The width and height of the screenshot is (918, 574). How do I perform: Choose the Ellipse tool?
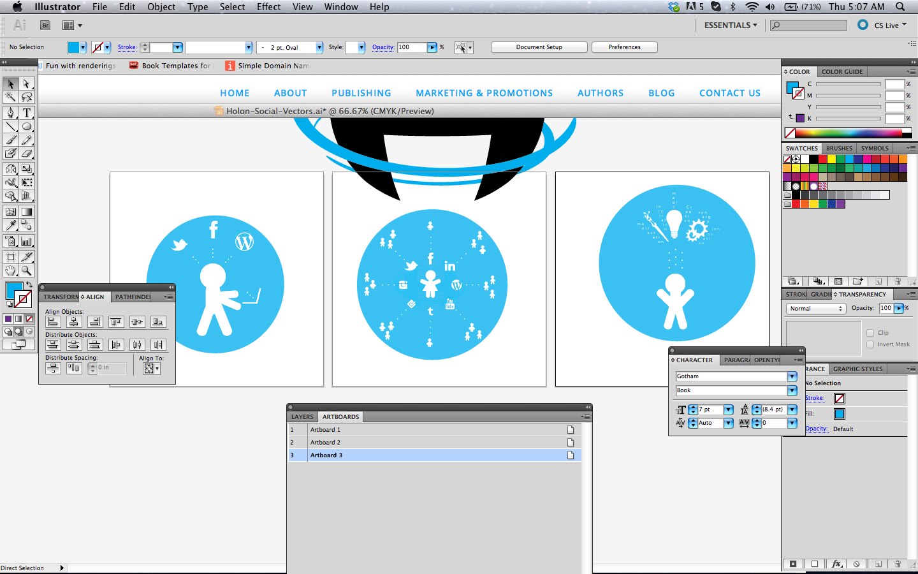pos(26,126)
